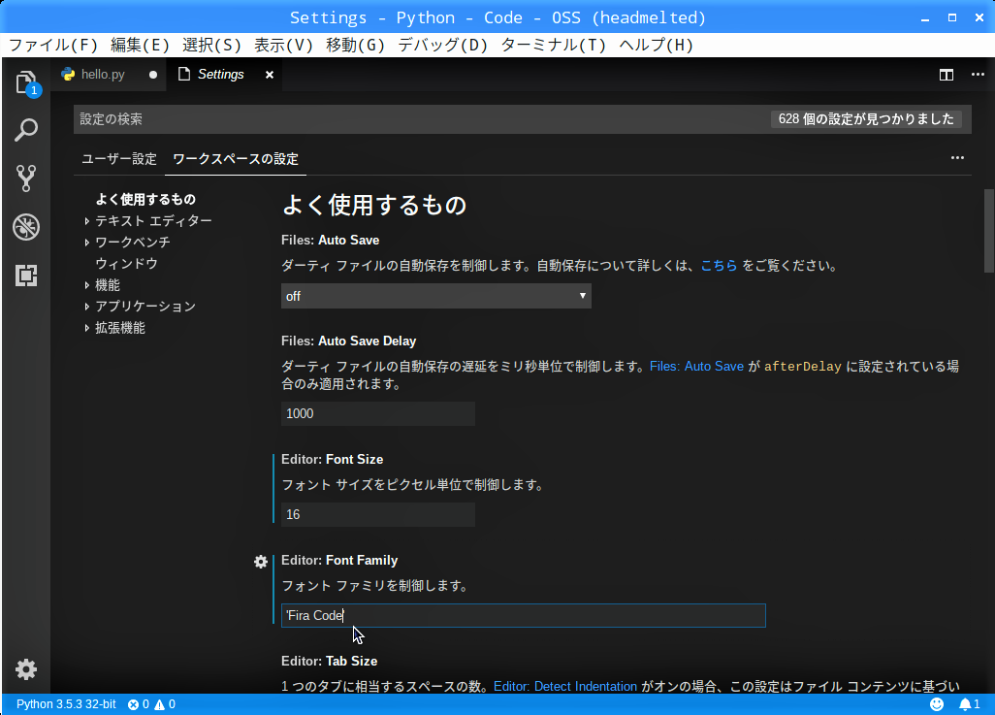Open the Debug view icon
The height and width of the screenshot is (715, 995).
tap(26, 227)
